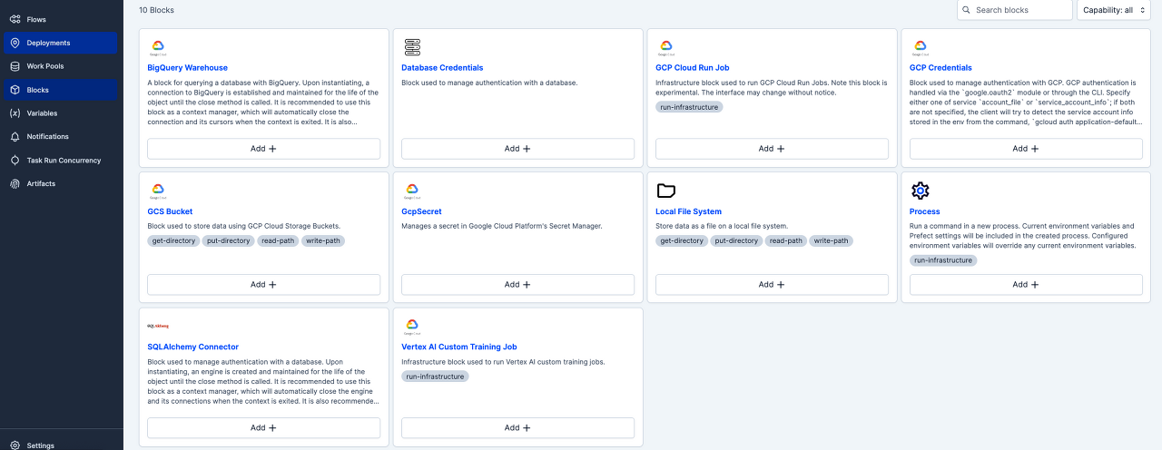Click the GcpSecret cloud logo

(411, 191)
